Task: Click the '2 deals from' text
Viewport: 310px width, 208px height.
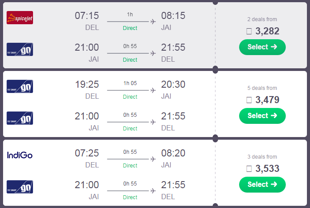Action: click(262, 19)
